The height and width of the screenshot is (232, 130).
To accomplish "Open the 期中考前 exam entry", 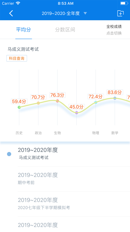I will (x=74, y=179).
